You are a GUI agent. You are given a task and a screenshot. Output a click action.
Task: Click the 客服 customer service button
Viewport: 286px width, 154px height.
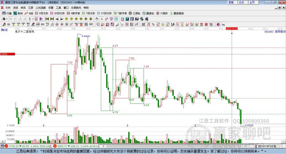[231, 2]
